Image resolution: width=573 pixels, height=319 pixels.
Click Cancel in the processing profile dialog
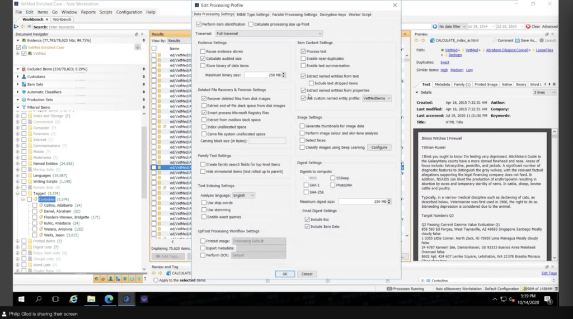pos(307,274)
